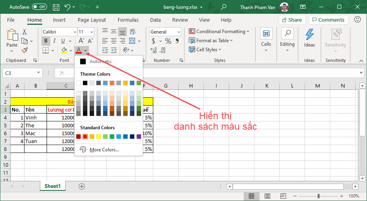The width and height of the screenshot is (367, 201).
Task: Click the Decrease Indent icon
Action: (105, 50)
